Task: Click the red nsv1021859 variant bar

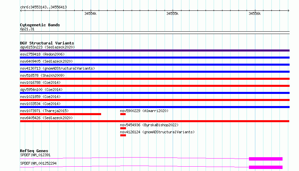Action: [x=155, y=100]
